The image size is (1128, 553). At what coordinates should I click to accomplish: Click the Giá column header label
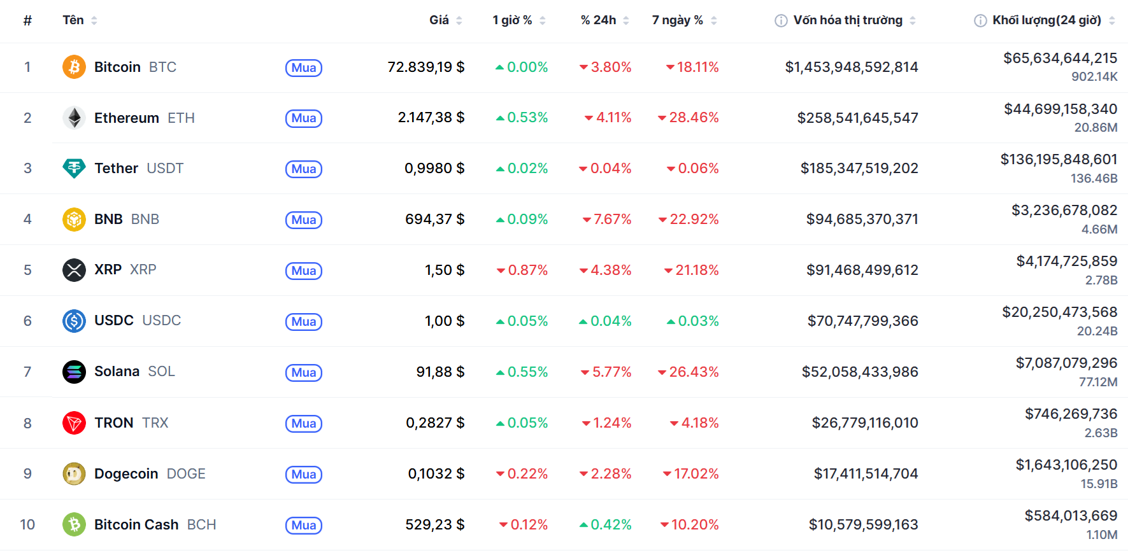point(439,20)
